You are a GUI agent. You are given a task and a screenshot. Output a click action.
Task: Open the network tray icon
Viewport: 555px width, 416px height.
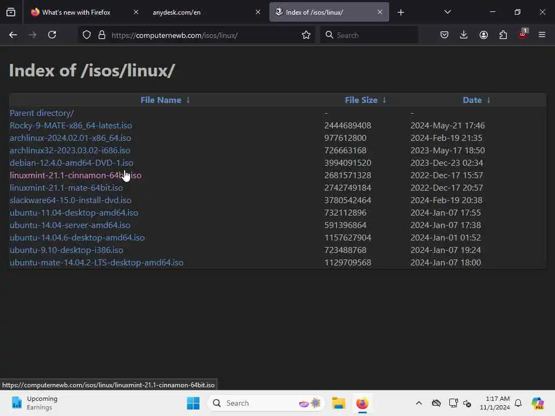(453, 403)
